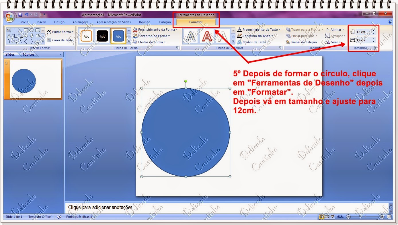Image resolution: width=398 pixels, height=225 pixels.
Task: Save the presentation from Quick Access Toolbar
Action: pos(20,15)
